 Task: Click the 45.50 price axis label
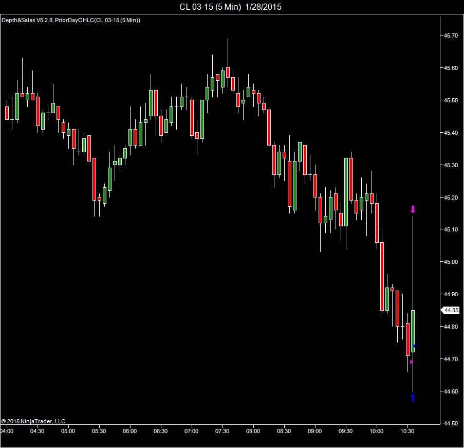pos(451,100)
